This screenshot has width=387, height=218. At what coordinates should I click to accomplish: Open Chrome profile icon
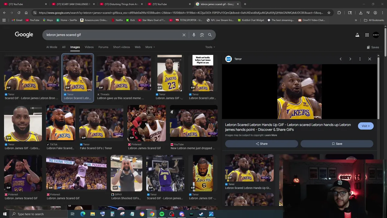[375, 13]
